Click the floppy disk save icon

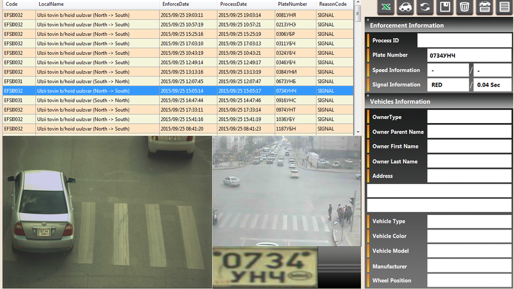click(444, 7)
